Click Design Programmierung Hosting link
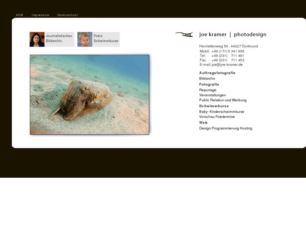This screenshot has height=229, width=306. tap(226, 128)
